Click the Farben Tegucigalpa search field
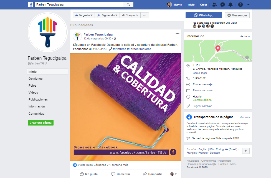The height and width of the screenshot is (178, 271). tap(79, 4)
